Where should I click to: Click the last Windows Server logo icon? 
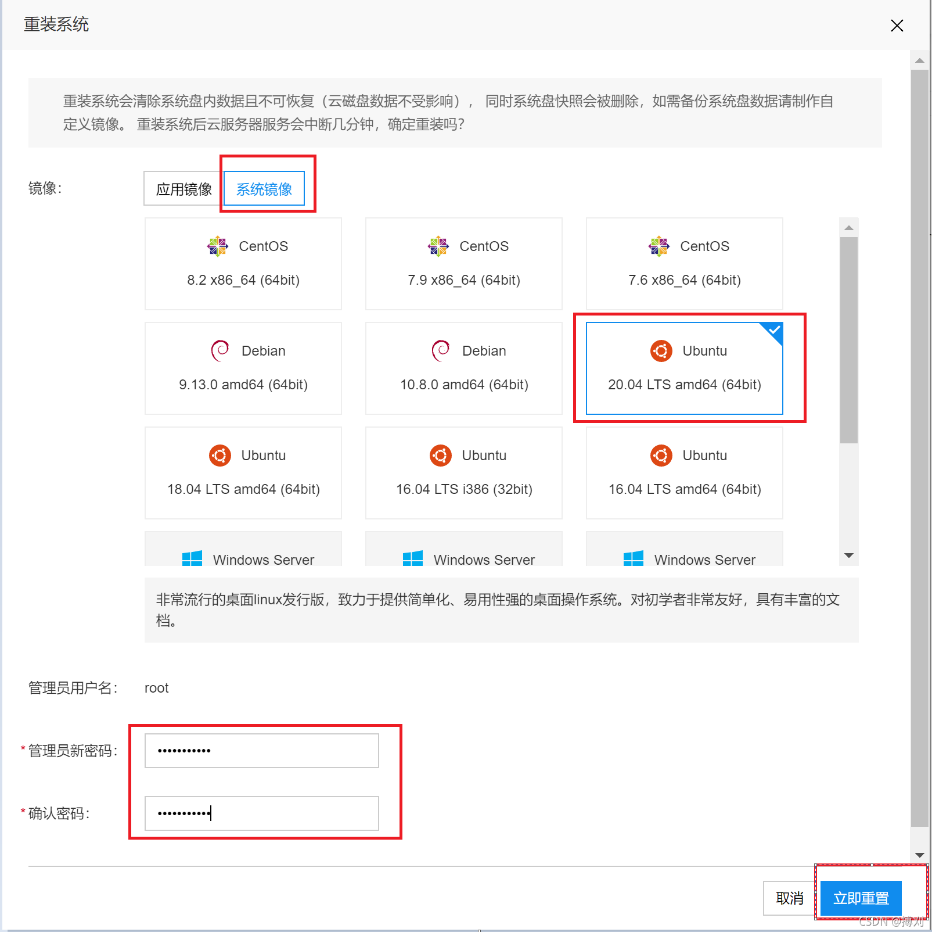tap(634, 558)
